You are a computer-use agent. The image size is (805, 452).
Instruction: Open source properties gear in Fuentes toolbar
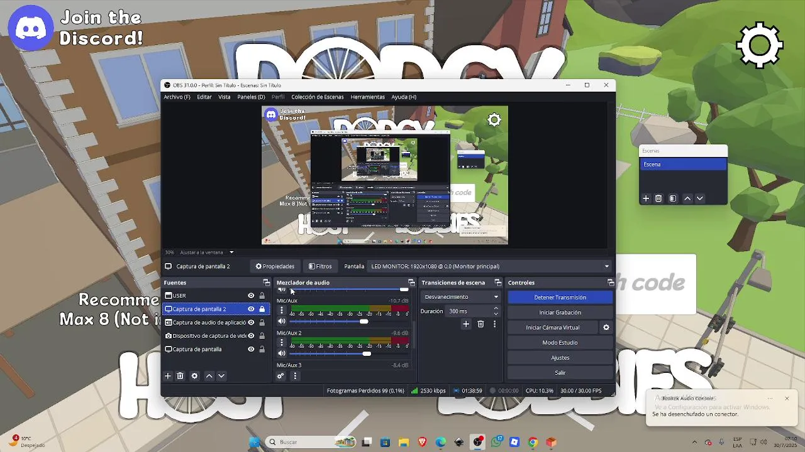194,376
